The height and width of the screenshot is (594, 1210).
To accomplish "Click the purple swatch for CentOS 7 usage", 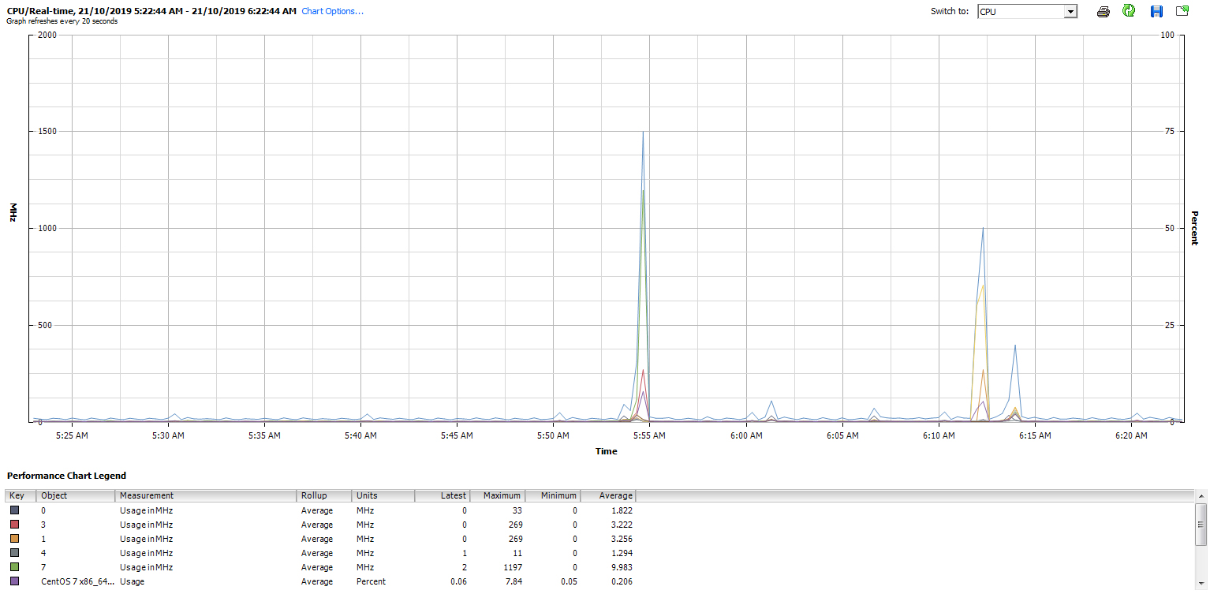I will pos(13,581).
